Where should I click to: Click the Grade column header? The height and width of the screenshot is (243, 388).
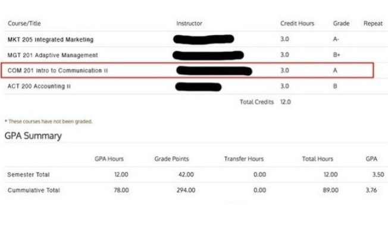[x=341, y=23]
